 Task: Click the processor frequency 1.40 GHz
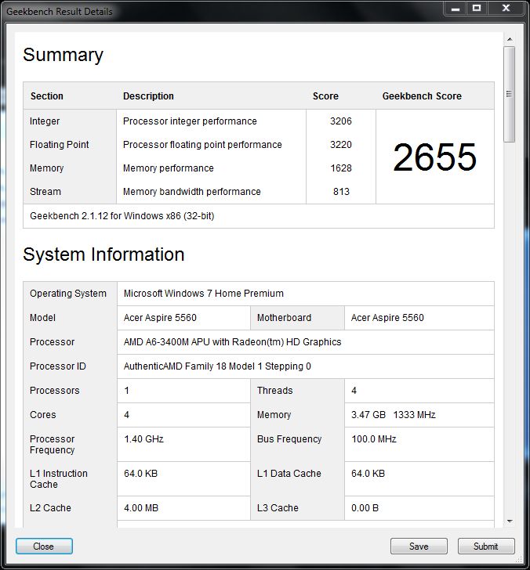pos(143,439)
